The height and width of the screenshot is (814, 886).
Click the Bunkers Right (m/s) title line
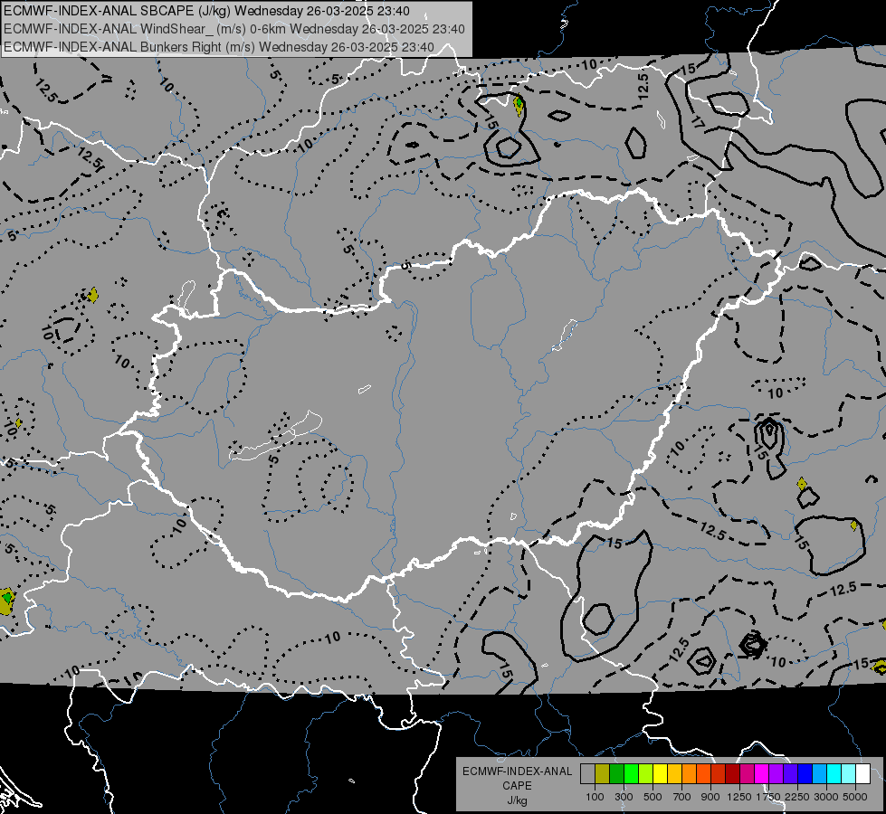pyautogui.click(x=219, y=47)
